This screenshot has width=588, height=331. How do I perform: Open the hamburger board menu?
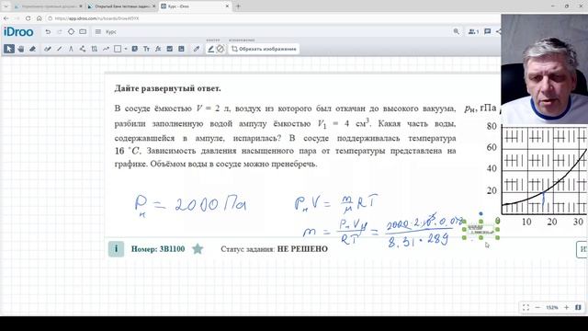tap(98, 32)
